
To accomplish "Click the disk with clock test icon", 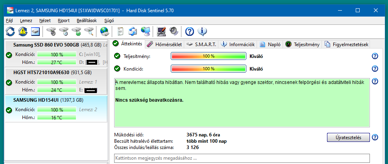I will point(64,32).
